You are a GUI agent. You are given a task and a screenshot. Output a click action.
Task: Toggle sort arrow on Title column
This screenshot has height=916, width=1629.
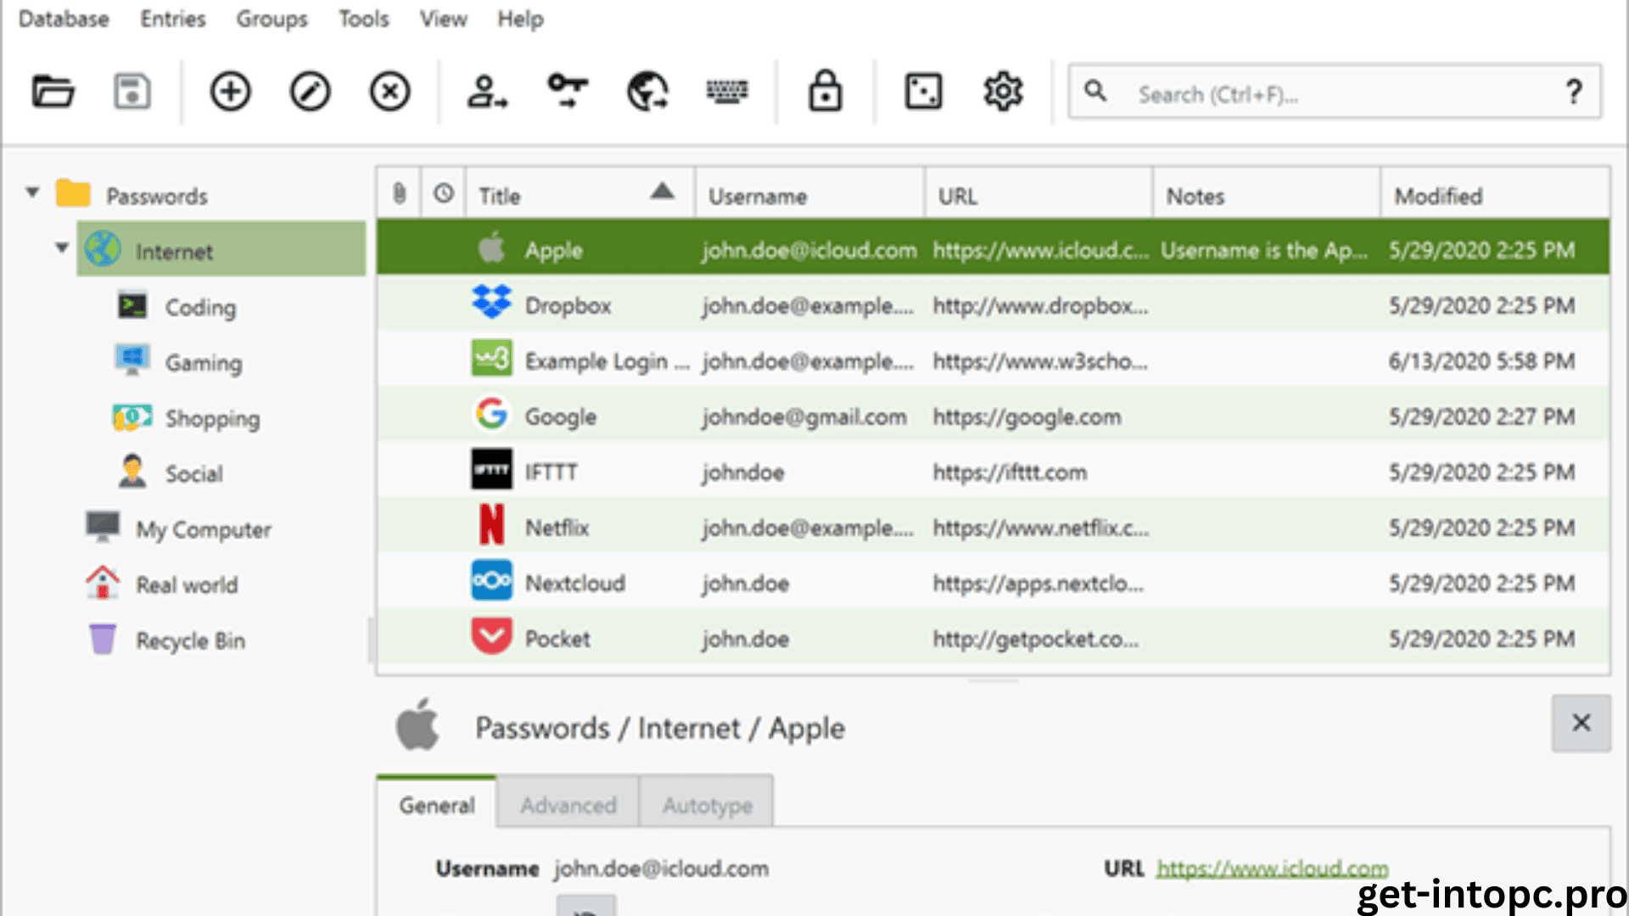663,192
